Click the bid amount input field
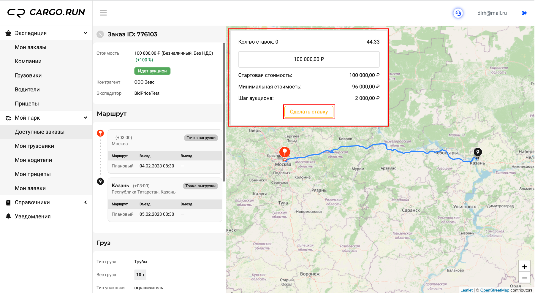The image size is (535, 293). pos(309,59)
